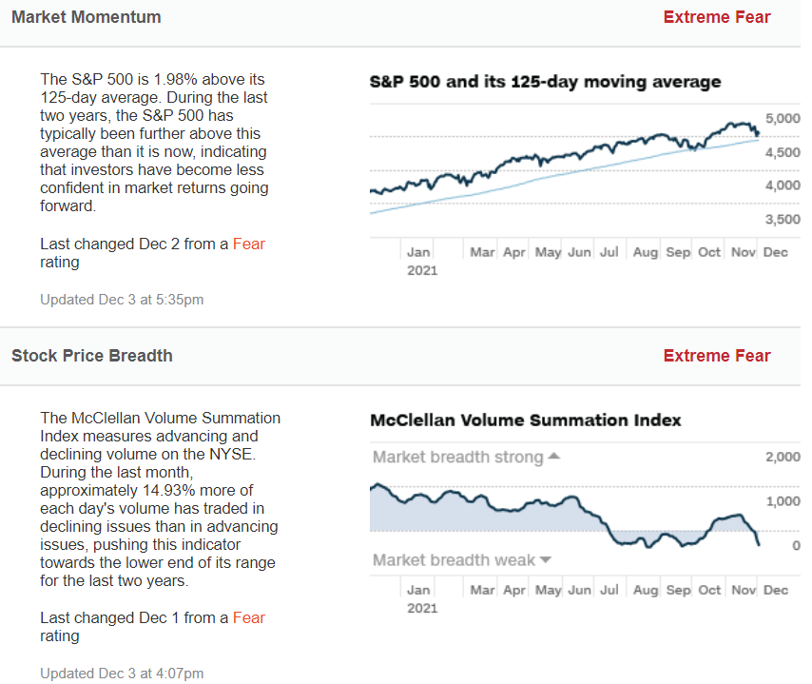812x684 pixels.
Task: Click the S&P 500 chart title
Action: tap(545, 82)
